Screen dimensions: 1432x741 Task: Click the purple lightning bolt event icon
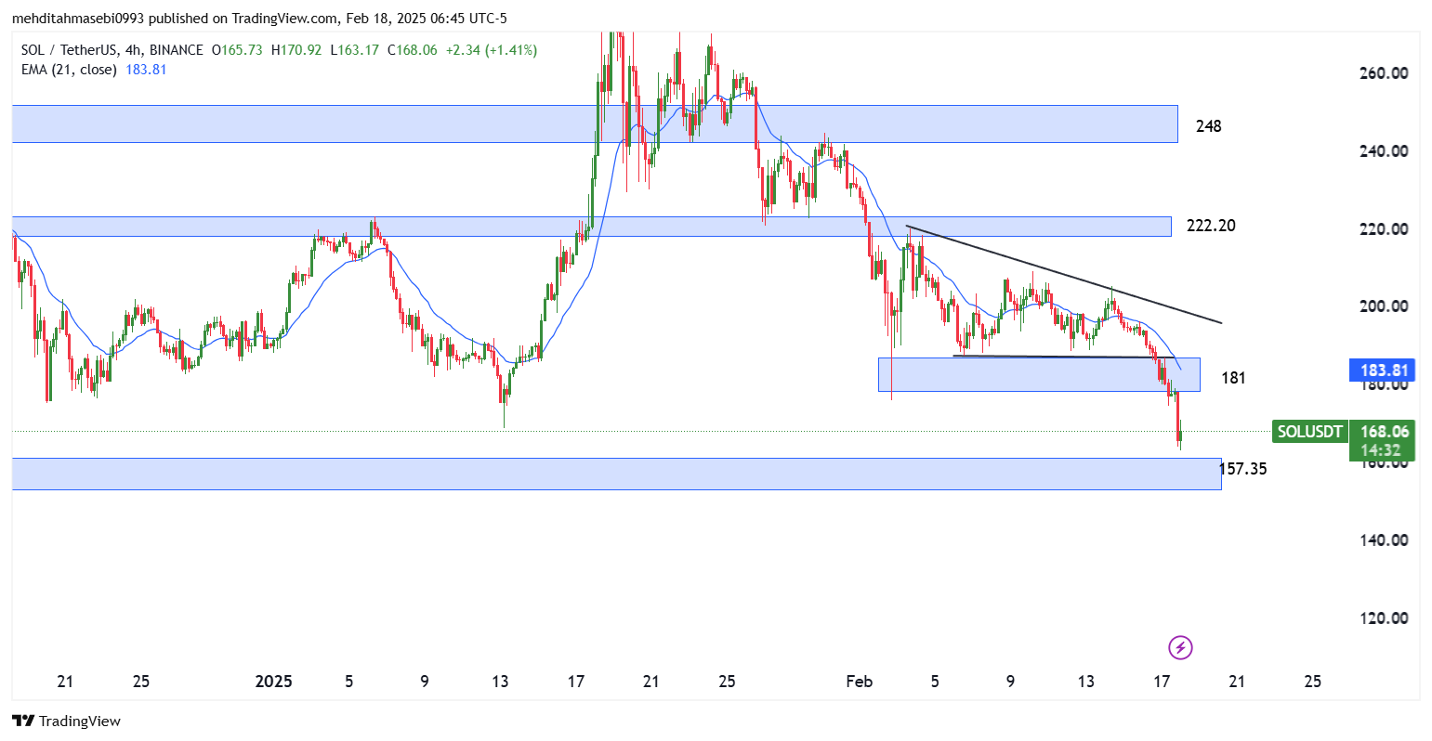1179,647
